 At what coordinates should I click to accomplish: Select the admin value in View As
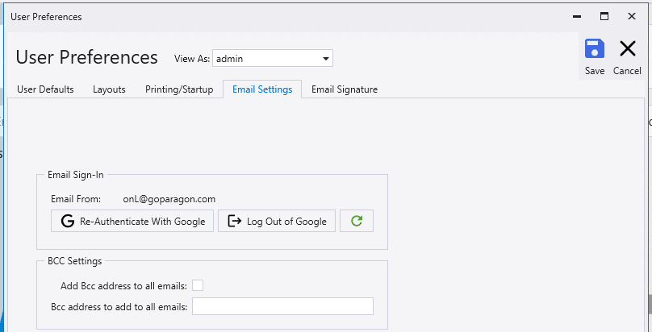[273, 59]
